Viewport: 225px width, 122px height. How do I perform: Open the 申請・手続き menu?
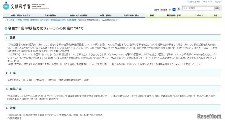(106, 15)
